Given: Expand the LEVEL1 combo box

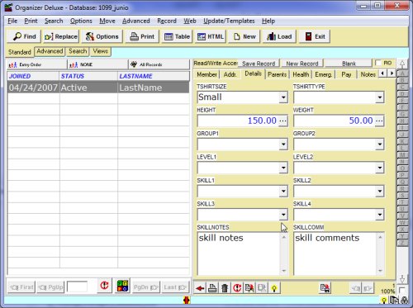Looking at the screenshot, I should pyautogui.click(x=283, y=168).
